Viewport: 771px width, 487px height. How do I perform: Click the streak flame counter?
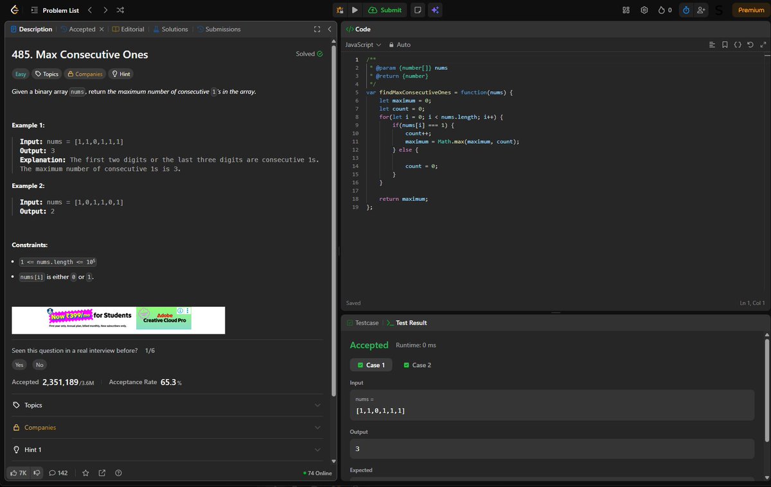pyautogui.click(x=666, y=10)
